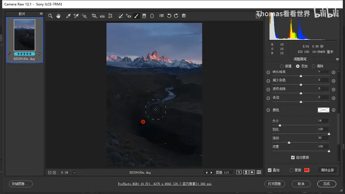Decrease 波纹去除 with minus icon
Image resolution: width=345 pixels, height=194 pixels.
(x=268, y=89)
